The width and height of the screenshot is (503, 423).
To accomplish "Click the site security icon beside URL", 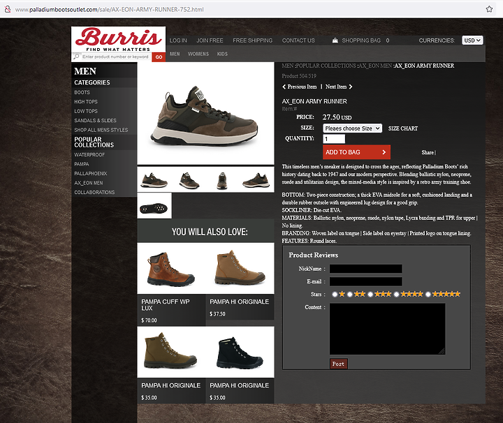I will (8, 9).
